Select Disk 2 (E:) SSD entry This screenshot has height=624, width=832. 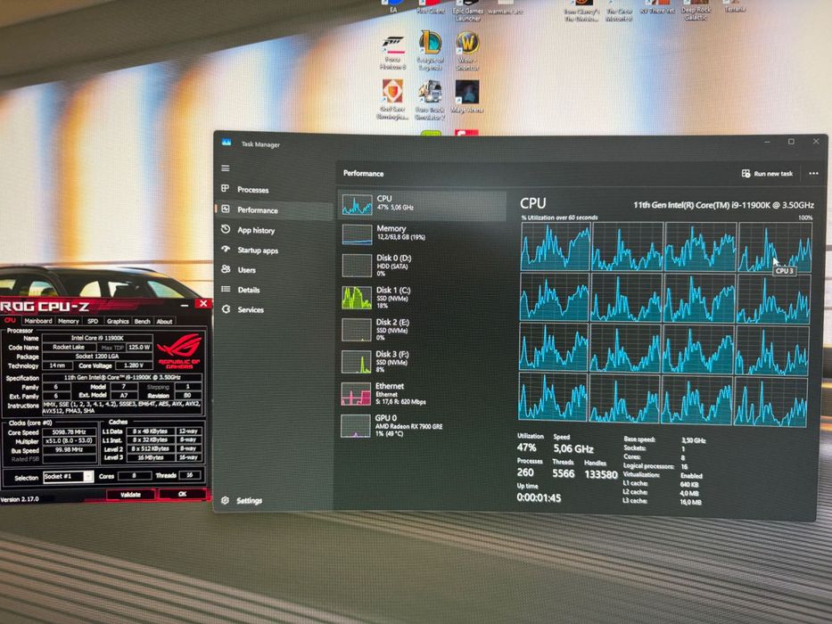pyautogui.click(x=422, y=330)
